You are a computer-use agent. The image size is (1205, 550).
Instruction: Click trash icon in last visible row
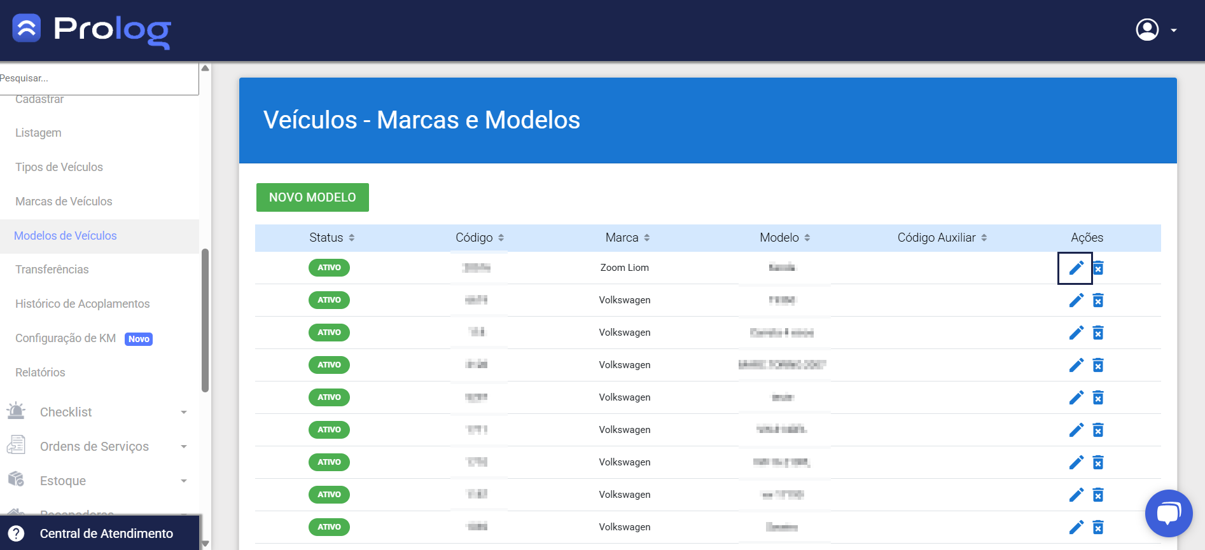(1098, 527)
